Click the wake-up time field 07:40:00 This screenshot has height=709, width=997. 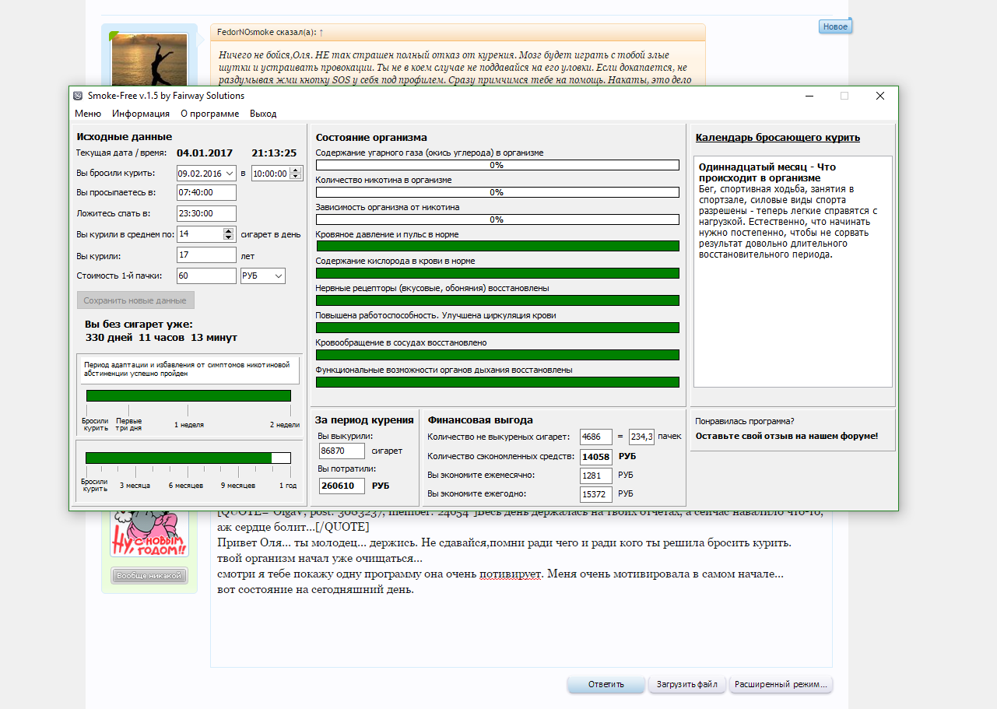tap(206, 192)
